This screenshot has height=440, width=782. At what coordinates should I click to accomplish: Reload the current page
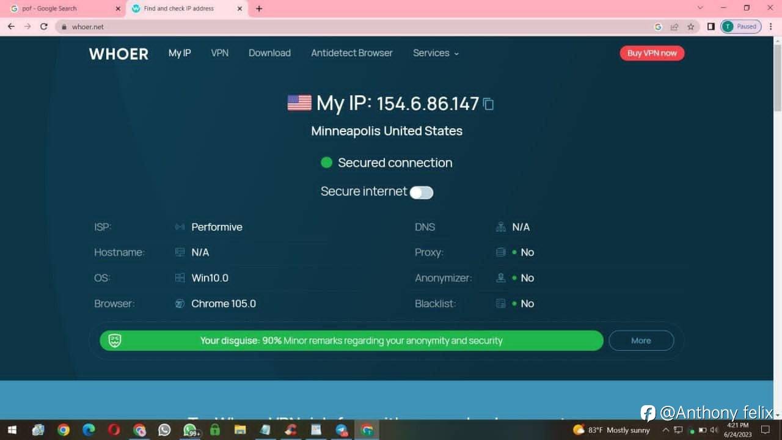44,26
